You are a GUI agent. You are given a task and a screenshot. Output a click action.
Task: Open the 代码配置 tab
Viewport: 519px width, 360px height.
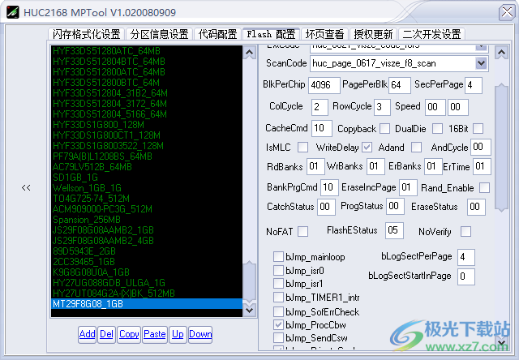tap(217, 34)
